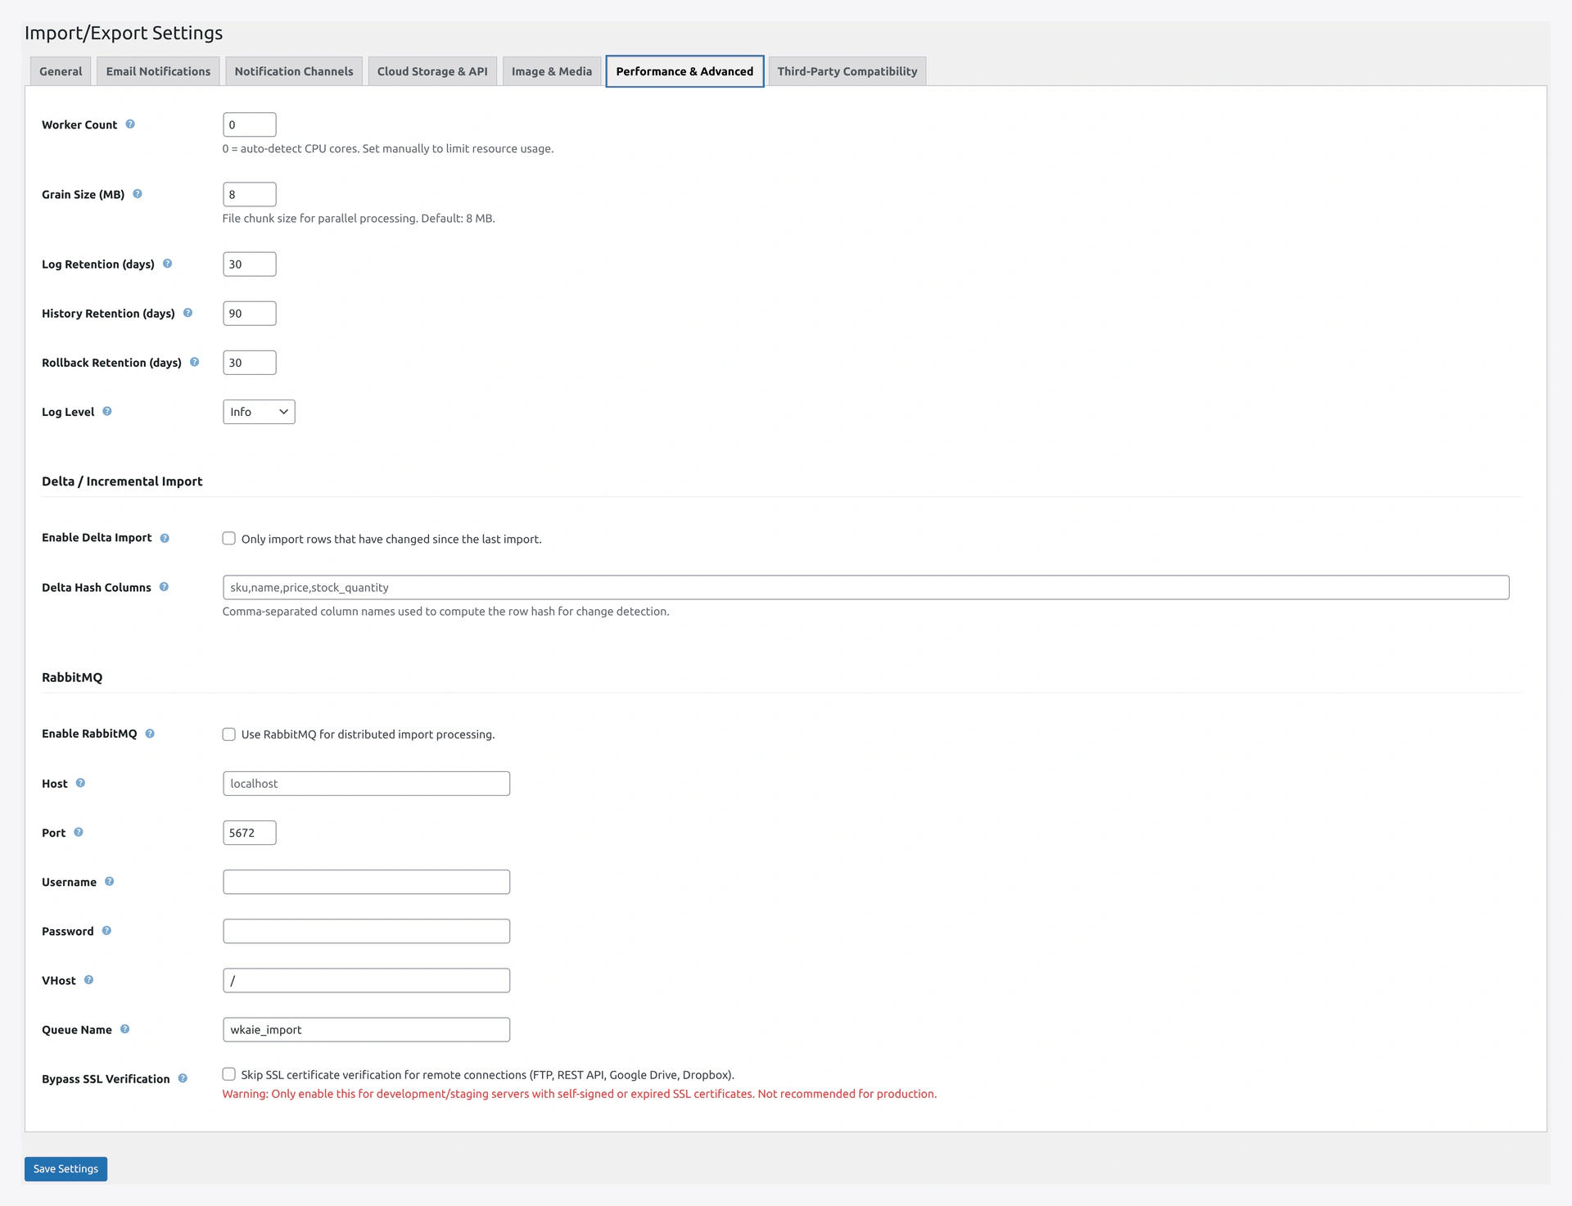Select the Cloud Storage & API tab
Image resolution: width=1572 pixels, height=1206 pixels.
click(432, 71)
